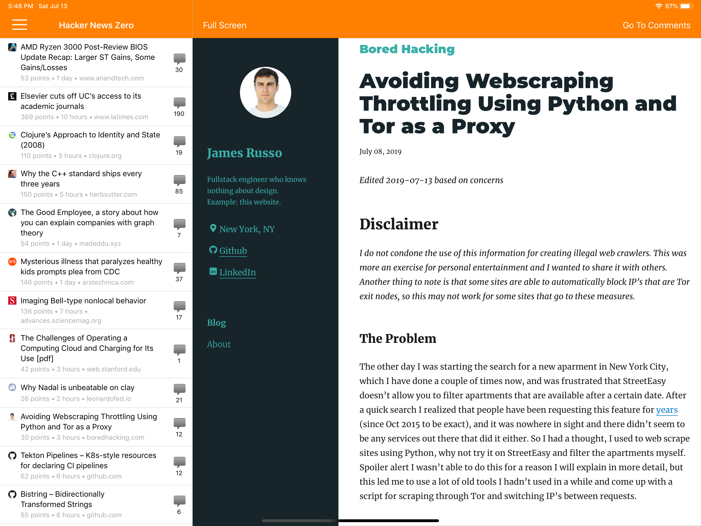Follow the 'years' hyperlink in the article
The image size is (701, 526).
667,410
